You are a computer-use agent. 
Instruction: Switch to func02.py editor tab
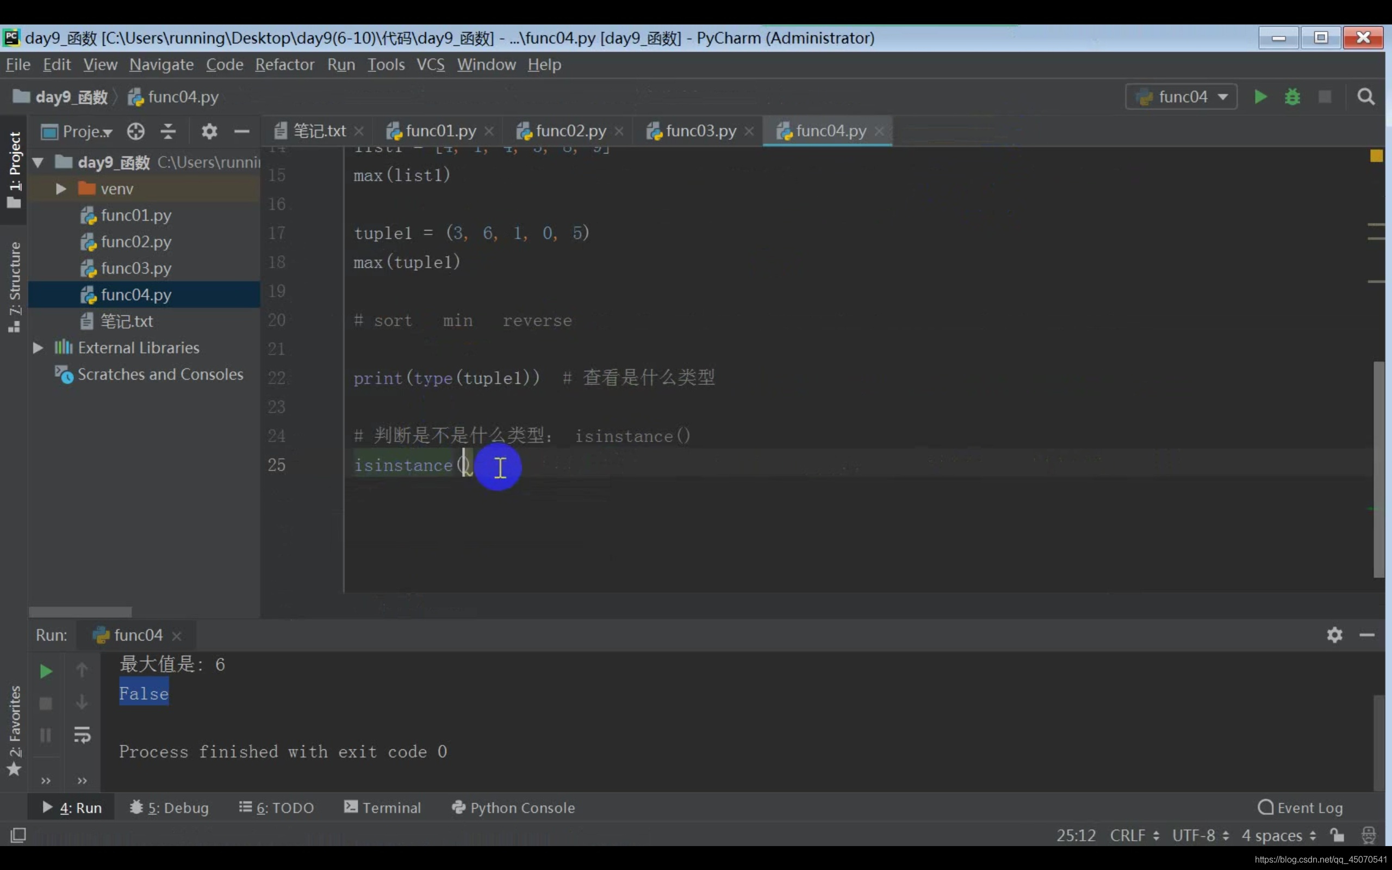pos(569,131)
